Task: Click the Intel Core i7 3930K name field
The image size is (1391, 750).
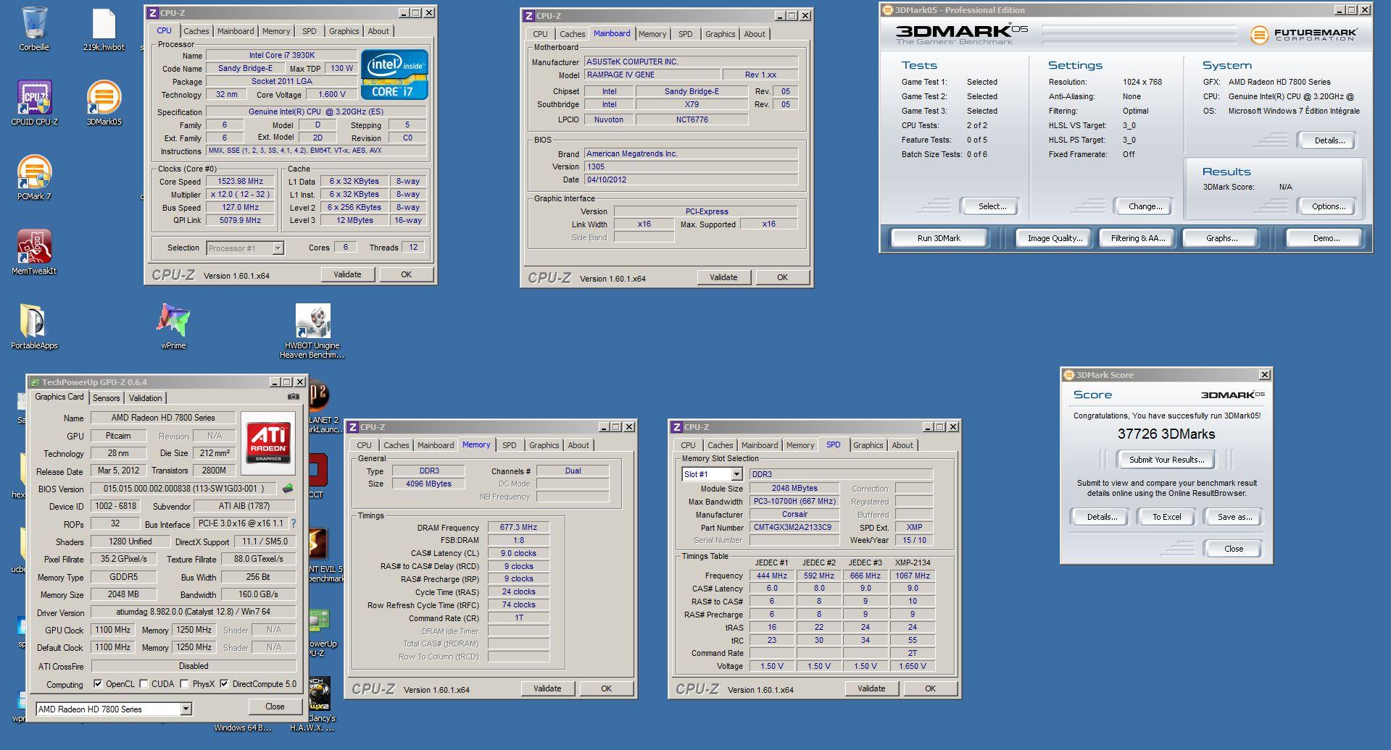Action: click(282, 55)
